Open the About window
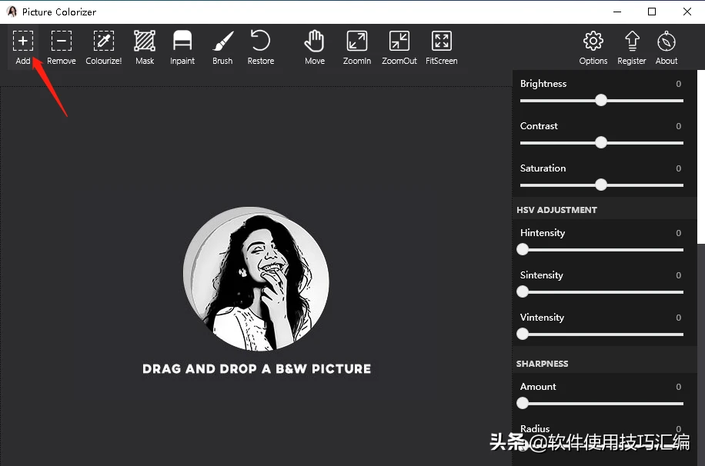 [x=667, y=42]
